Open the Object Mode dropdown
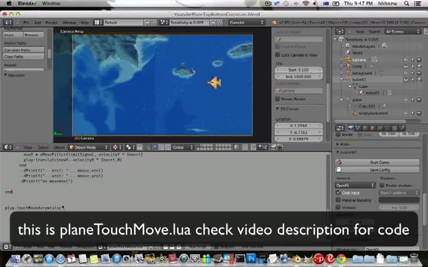 tap(89, 147)
